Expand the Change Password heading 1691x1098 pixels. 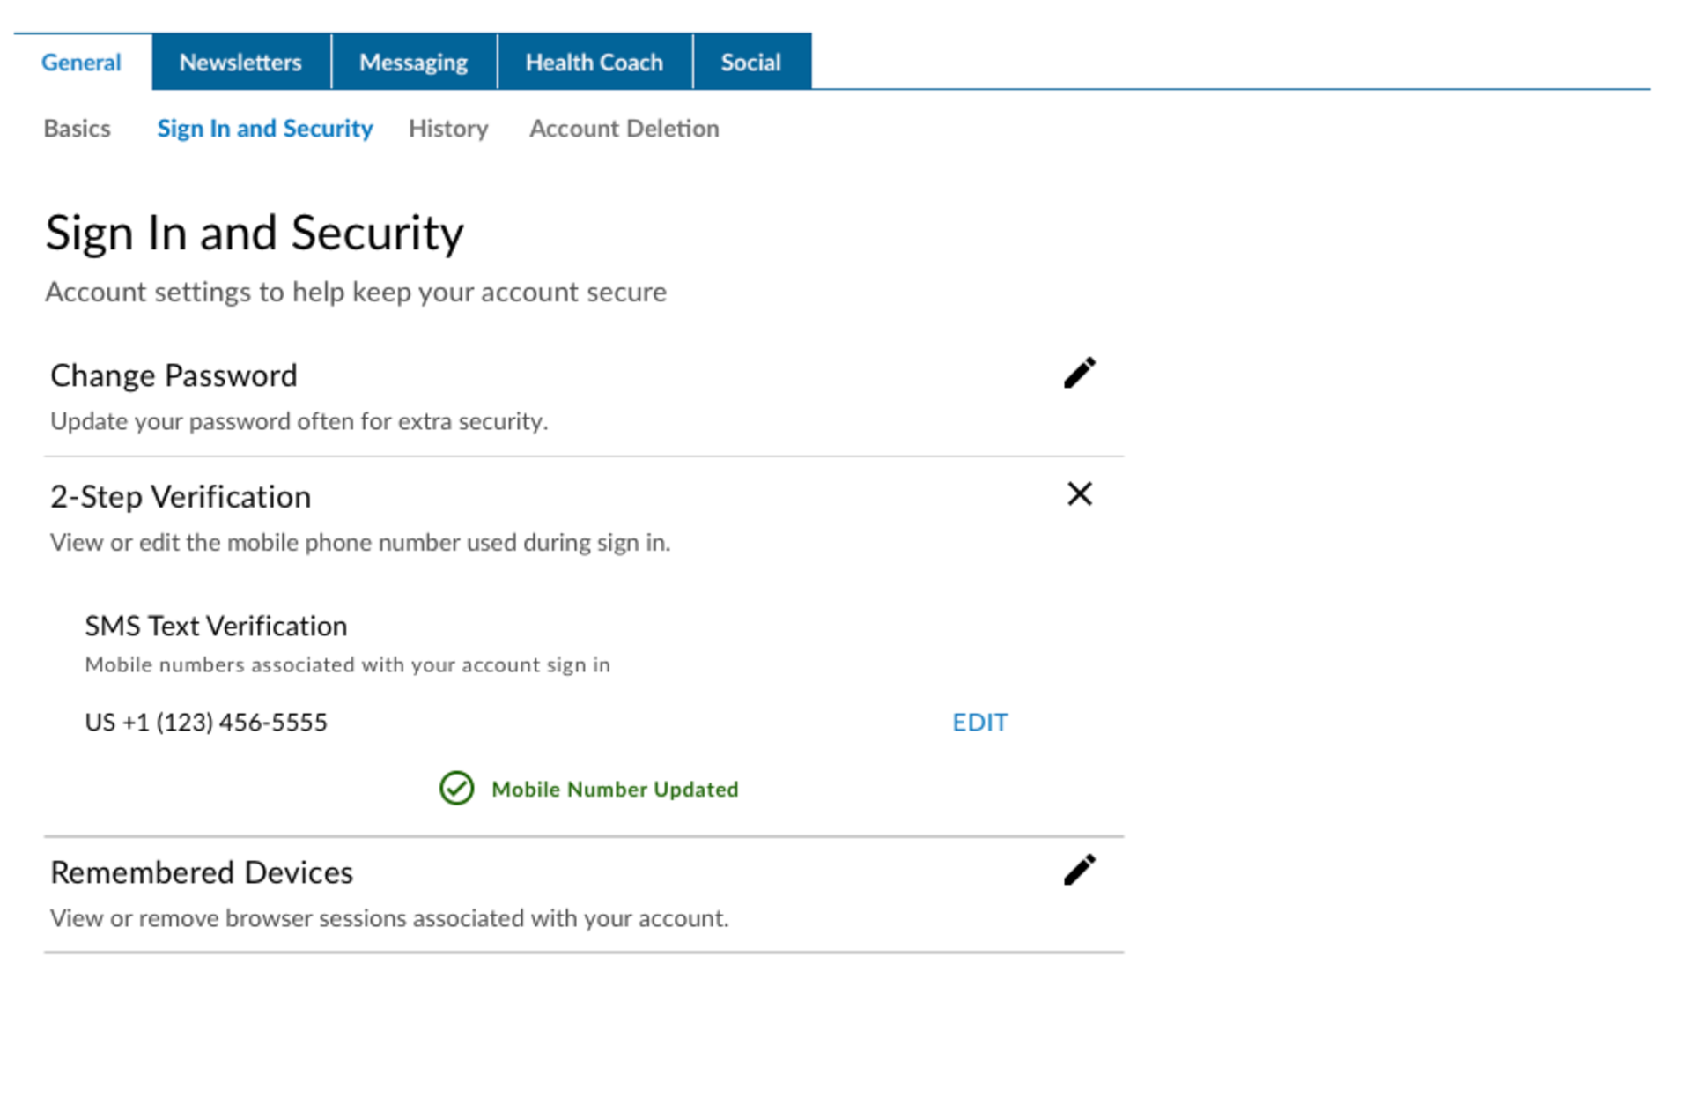click(x=174, y=376)
